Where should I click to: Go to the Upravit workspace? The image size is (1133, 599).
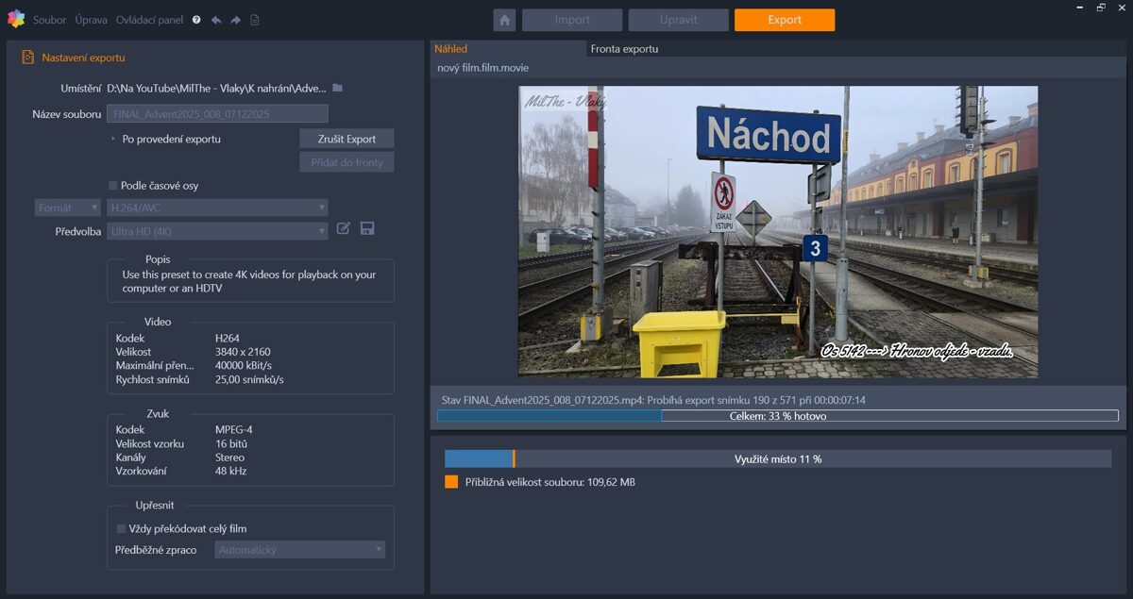coord(678,20)
